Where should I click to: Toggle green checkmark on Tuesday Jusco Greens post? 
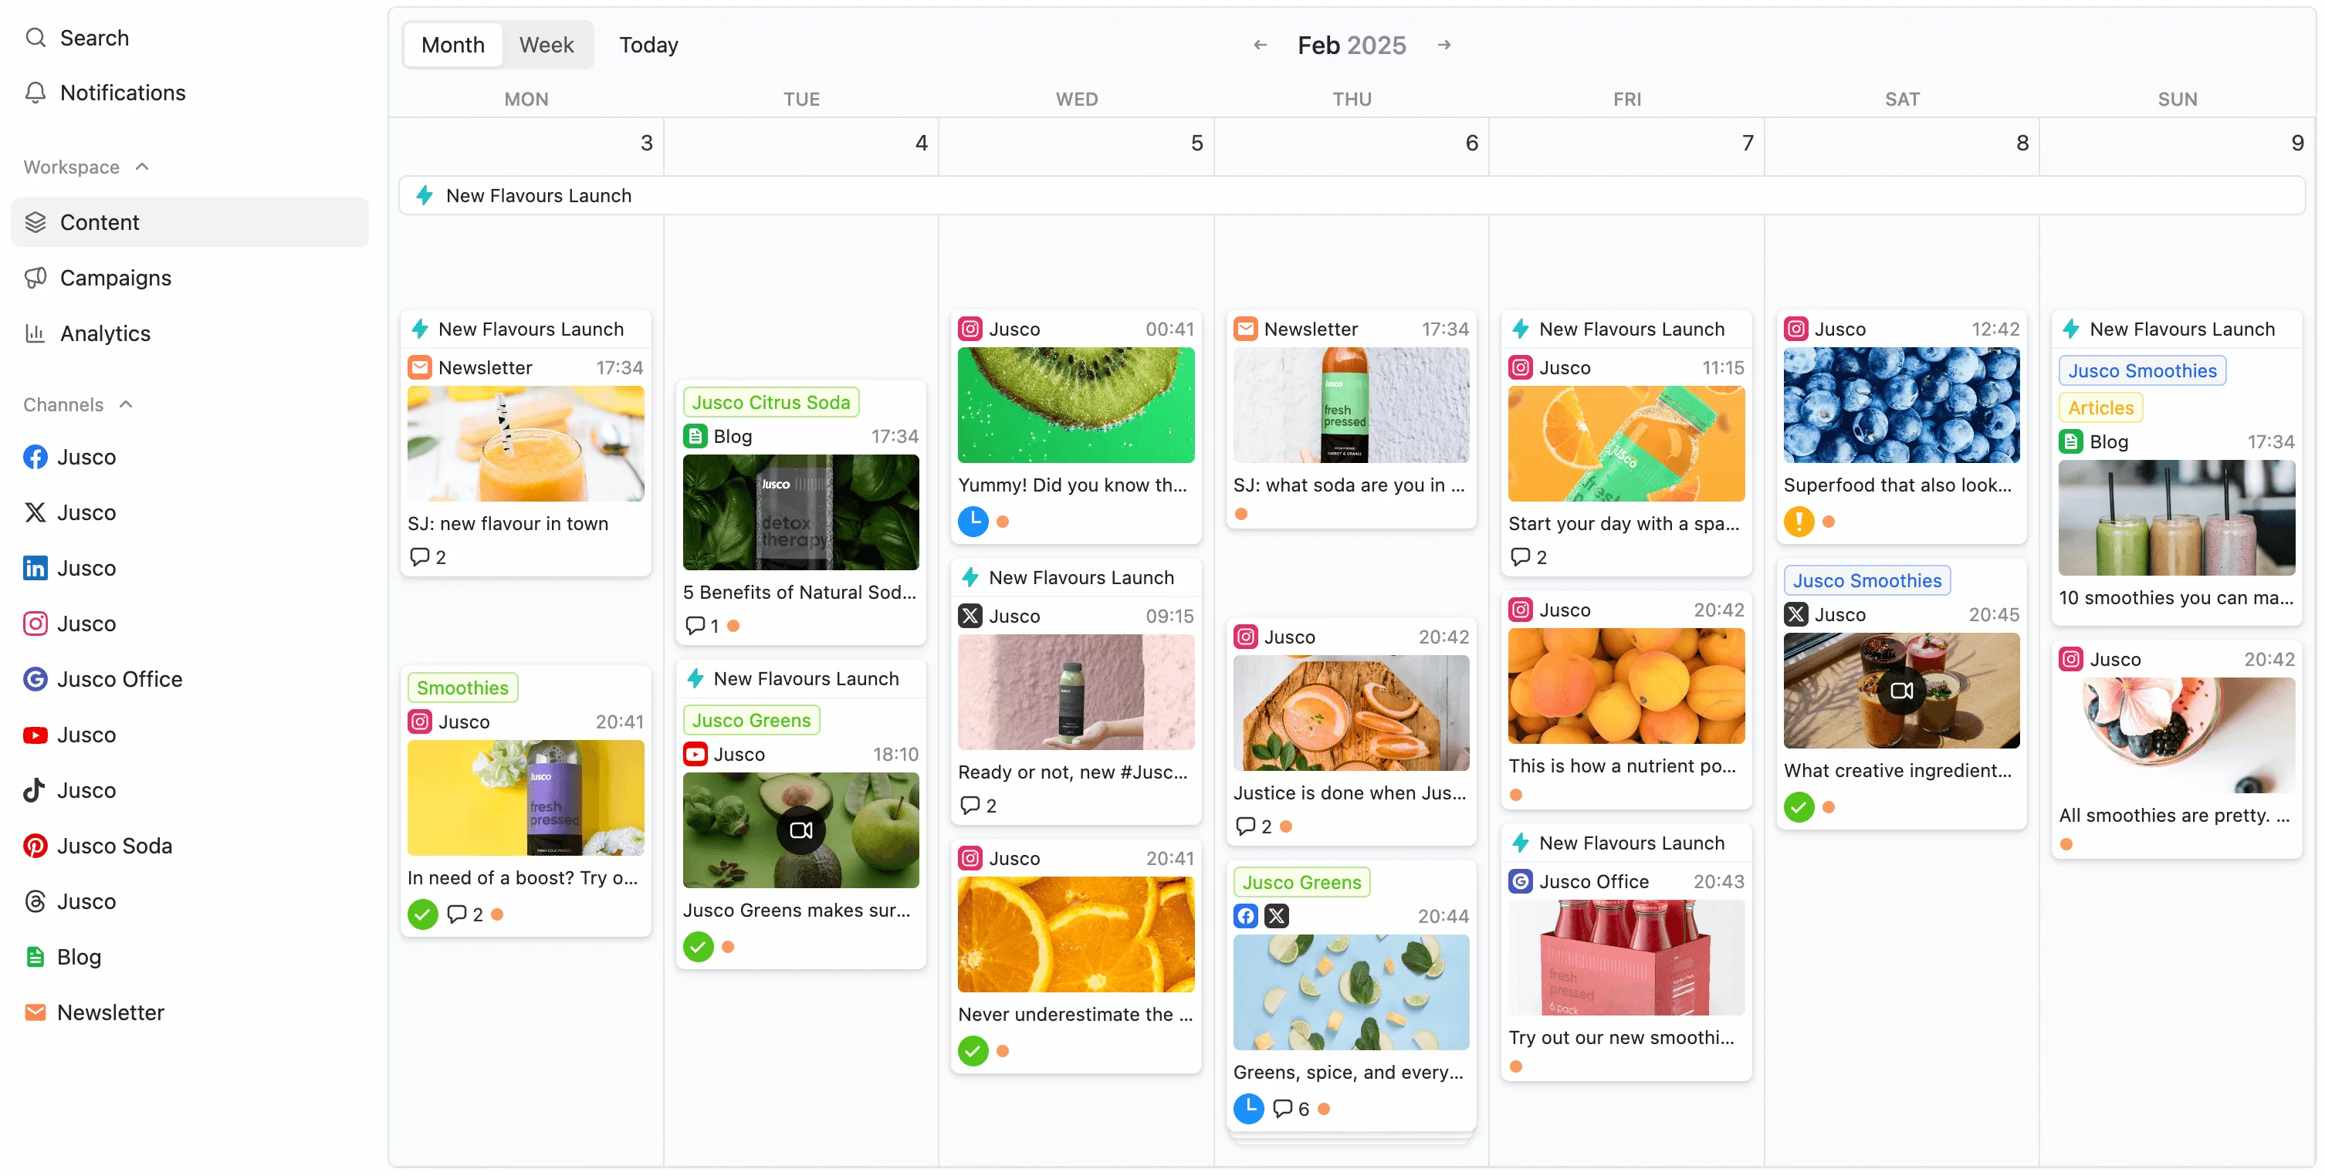coord(698,947)
